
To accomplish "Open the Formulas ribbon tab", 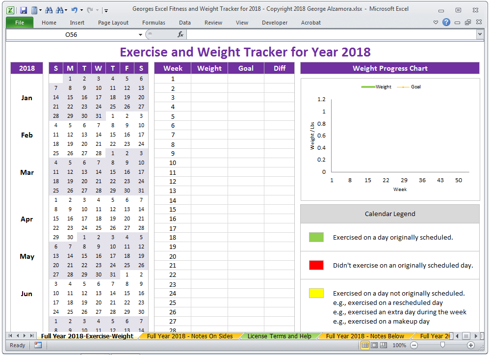I will pyautogui.click(x=154, y=23).
